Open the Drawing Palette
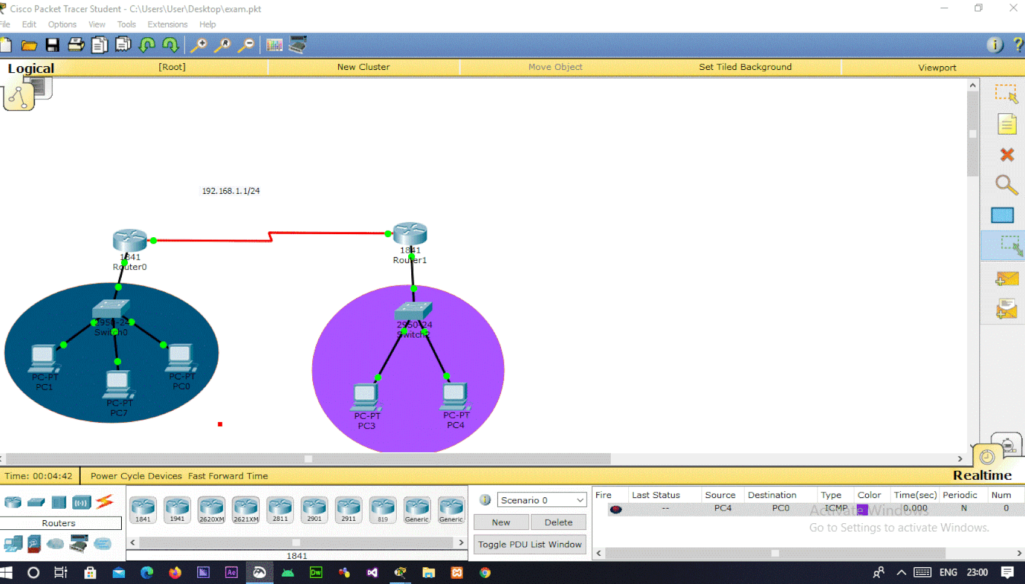 click(274, 45)
